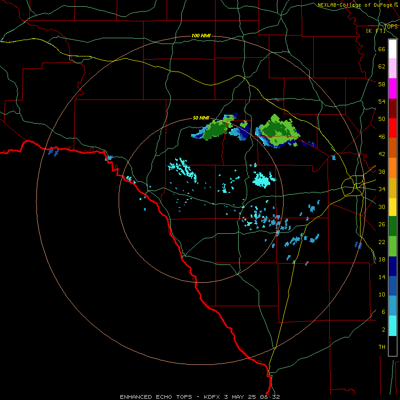Click legend value 58
The width and height of the screenshot is (400, 400).
(382, 84)
